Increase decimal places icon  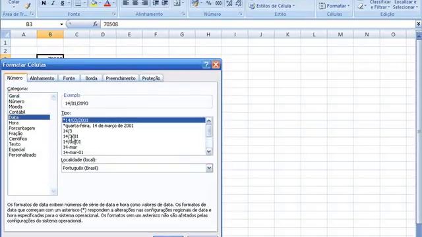point(229,3)
